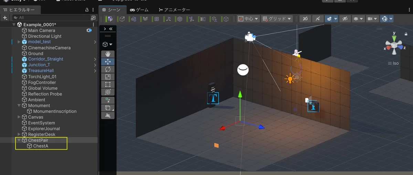Toggle hidden objects visibility (crossed eye)
The width and height of the screenshot is (413, 175).
pos(345,19)
